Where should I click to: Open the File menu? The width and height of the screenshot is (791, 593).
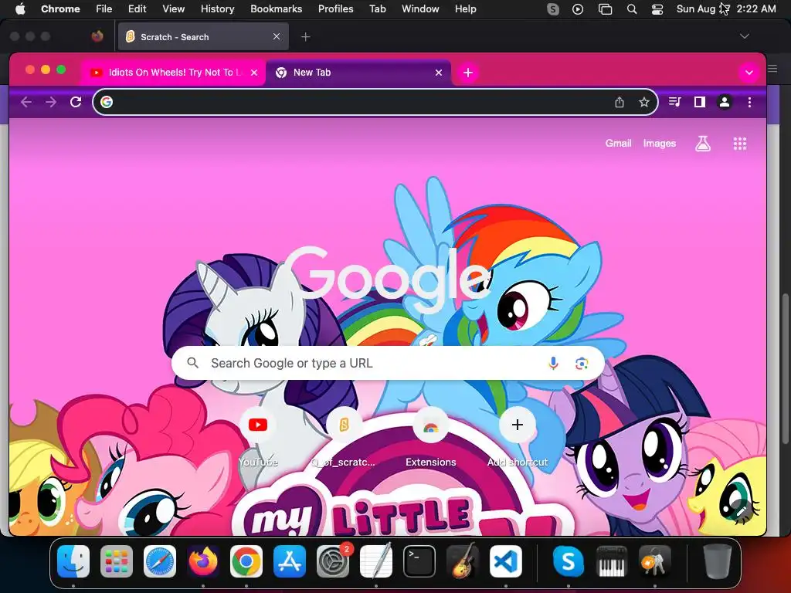tap(104, 8)
